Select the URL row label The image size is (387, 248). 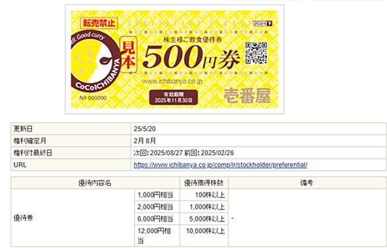coord(71,165)
